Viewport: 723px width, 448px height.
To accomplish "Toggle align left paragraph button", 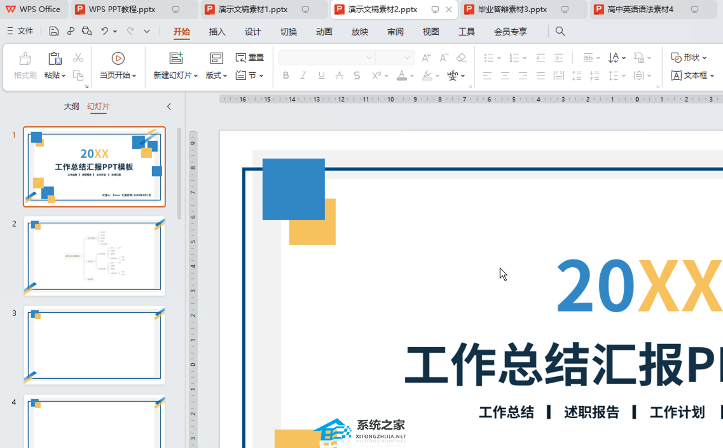I will [x=487, y=76].
